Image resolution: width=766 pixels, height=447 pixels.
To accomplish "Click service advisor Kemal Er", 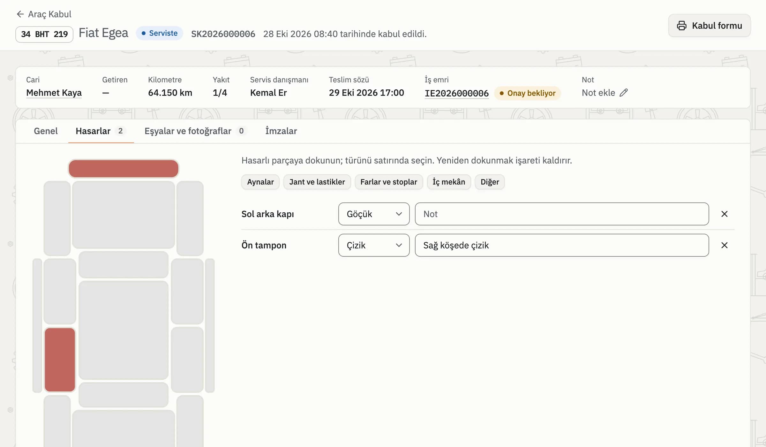I will (x=268, y=93).
